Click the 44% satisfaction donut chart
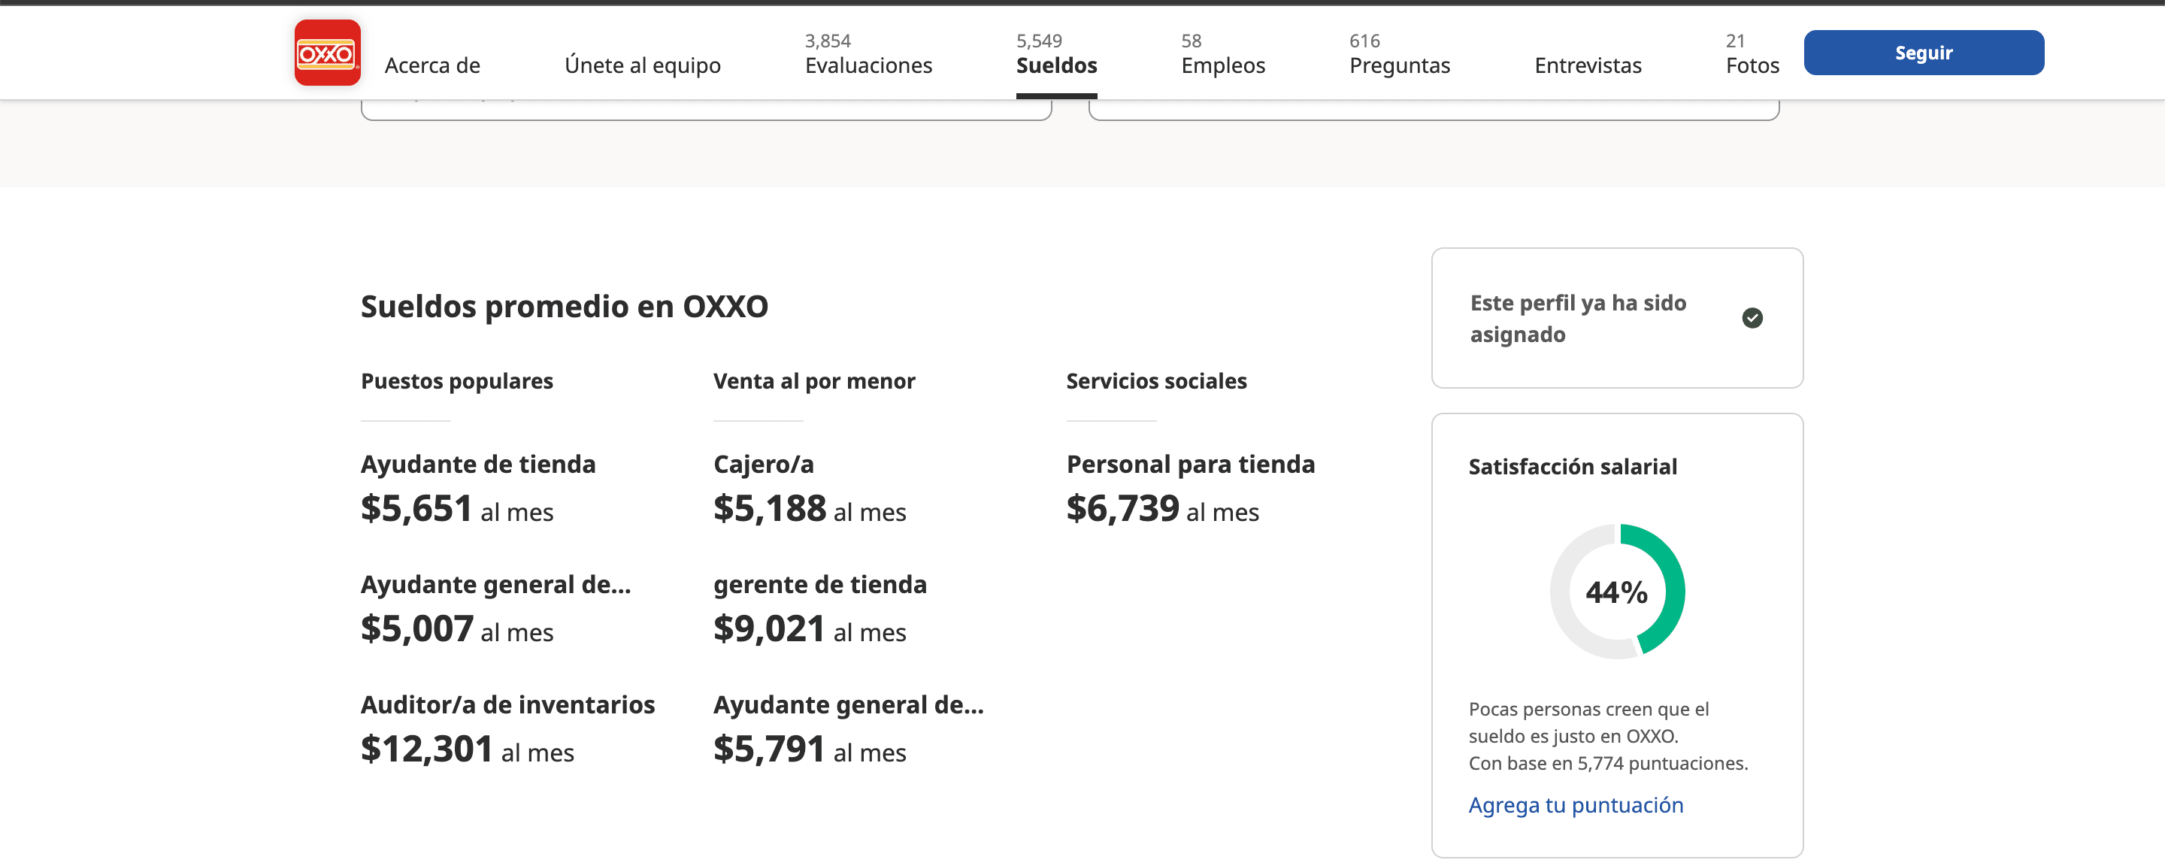 (x=1617, y=592)
